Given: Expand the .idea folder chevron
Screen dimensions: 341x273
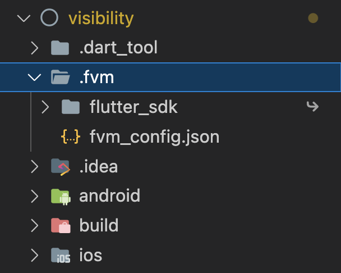Looking at the screenshot, I should (x=35, y=166).
